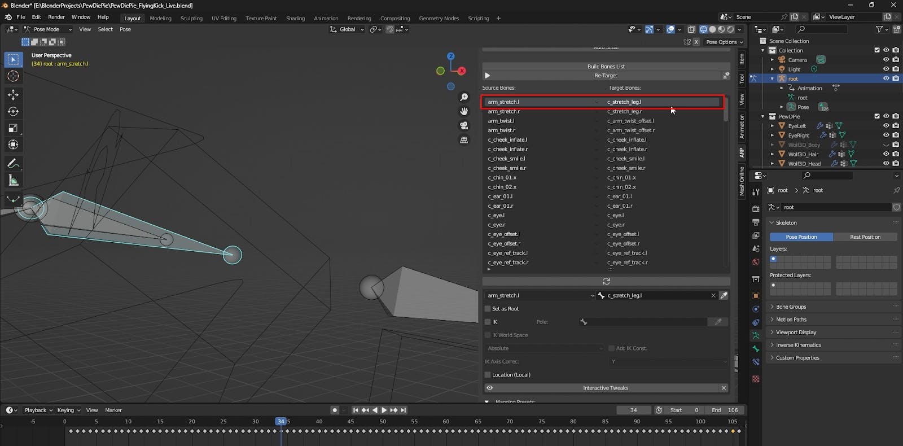Toggle camera view icon in viewport
This screenshot has height=446, width=903.
pyautogui.click(x=464, y=125)
